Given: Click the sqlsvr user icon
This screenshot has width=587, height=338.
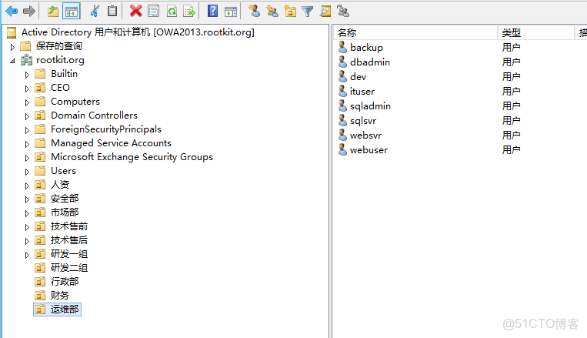Looking at the screenshot, I should (342, 121).
